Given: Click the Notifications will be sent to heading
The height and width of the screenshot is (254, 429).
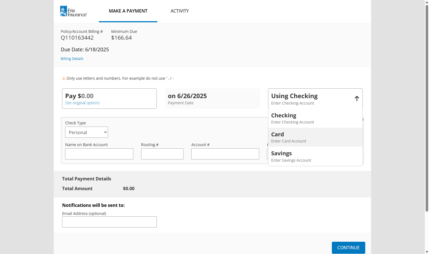Looking at the screenshot, I should (x=94, y=205).
